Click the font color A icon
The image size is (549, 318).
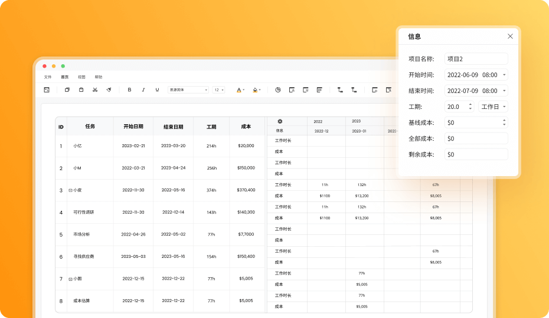coord(239,90)
